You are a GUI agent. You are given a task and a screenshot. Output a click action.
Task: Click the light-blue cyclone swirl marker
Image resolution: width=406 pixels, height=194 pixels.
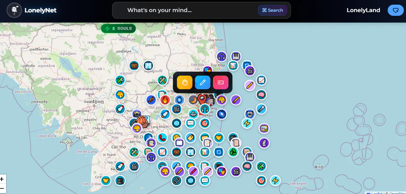coord(179,100)
